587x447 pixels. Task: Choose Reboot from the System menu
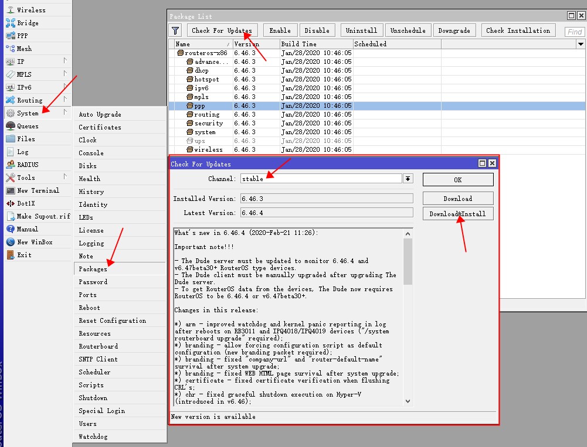coord(120,308)
